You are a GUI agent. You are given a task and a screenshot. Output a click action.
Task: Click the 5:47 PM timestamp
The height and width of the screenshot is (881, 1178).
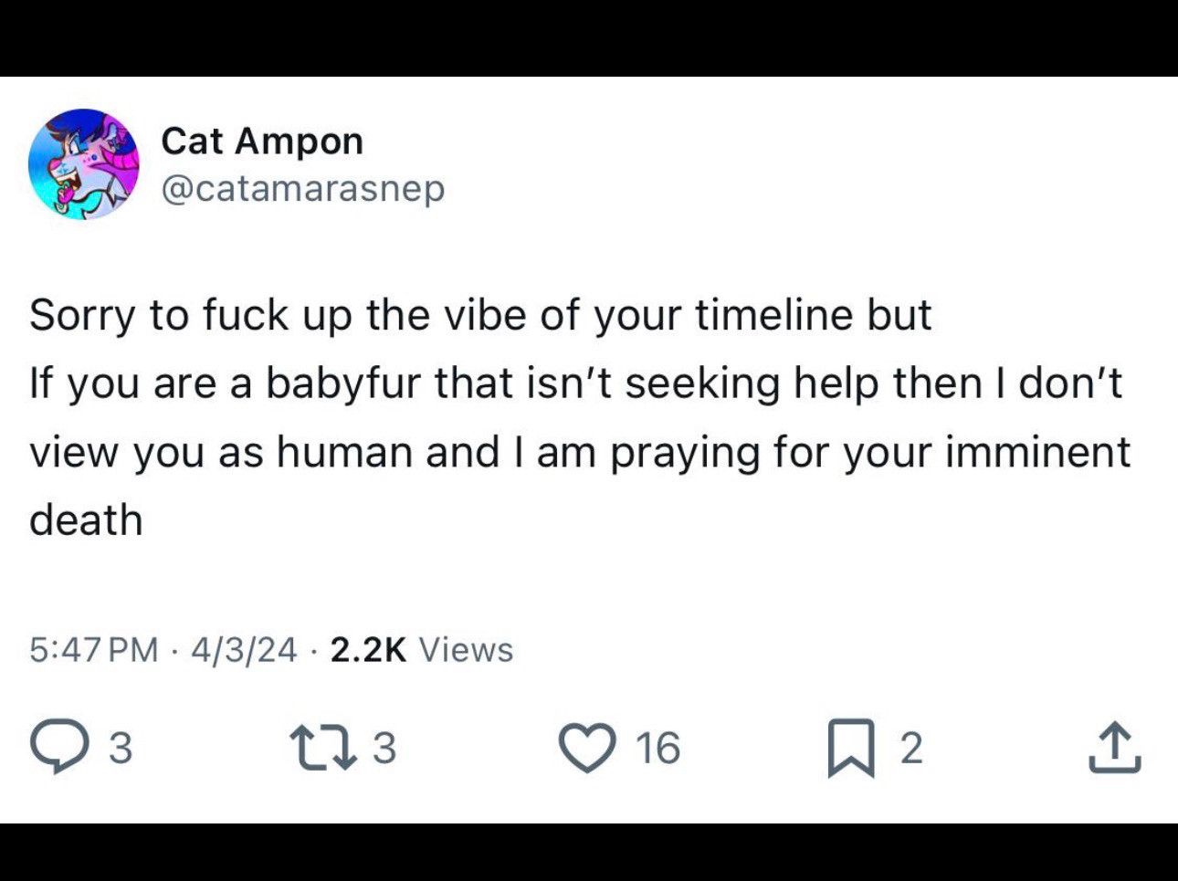pos(93,649)
